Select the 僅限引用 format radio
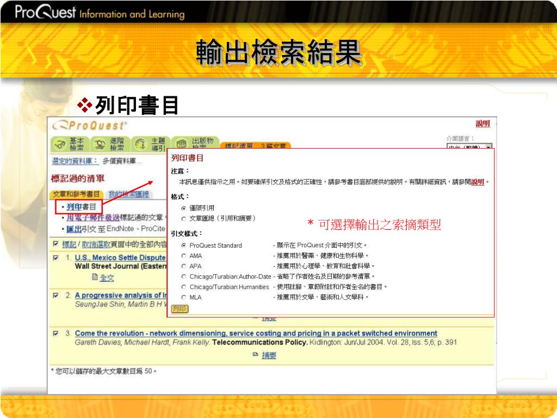Screen dimensions: 557x418 184,208
